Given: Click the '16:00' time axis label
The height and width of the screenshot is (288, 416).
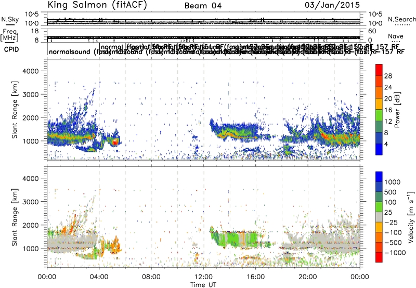Looking at the screenshot, I should pos(256,277).
